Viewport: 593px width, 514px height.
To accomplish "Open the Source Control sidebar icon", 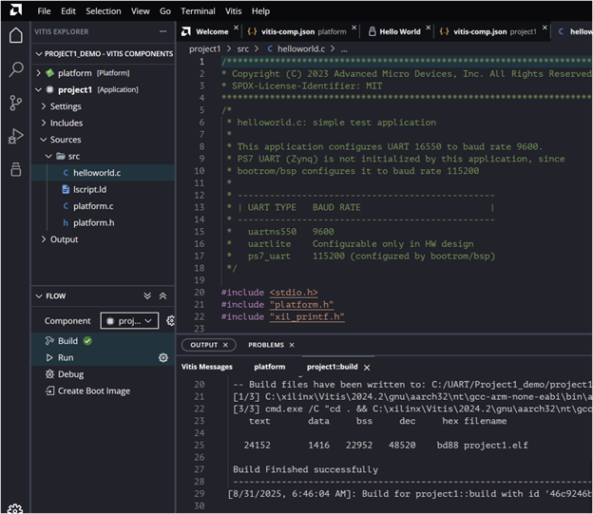I will 15,103.
